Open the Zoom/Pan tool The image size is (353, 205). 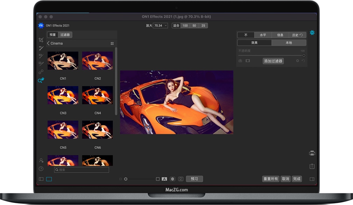coord(41,80)
